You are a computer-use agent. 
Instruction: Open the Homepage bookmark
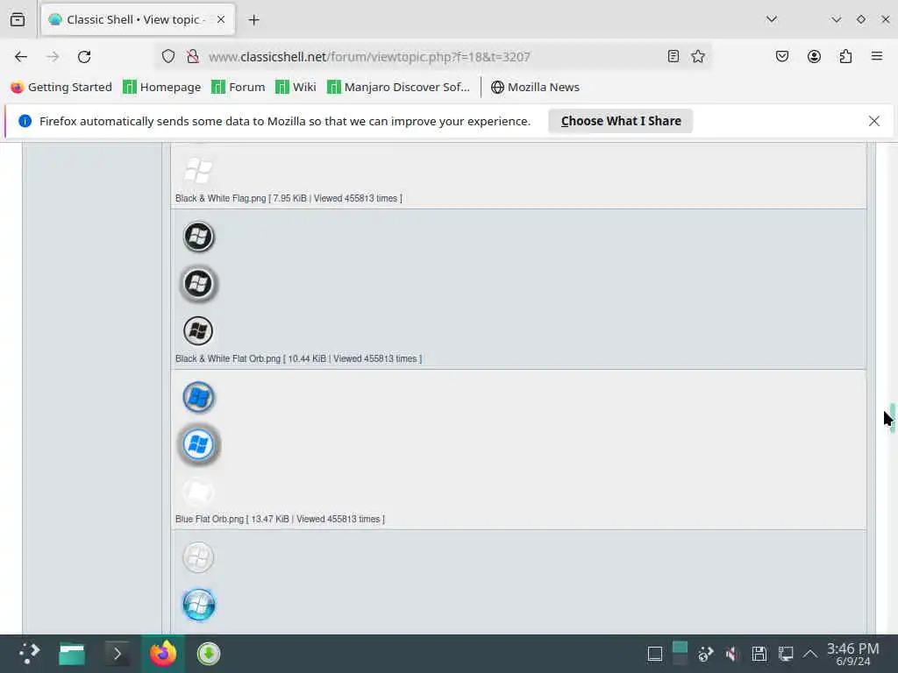tap(162, 87)
